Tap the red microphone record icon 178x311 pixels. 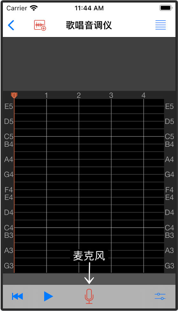89,296
